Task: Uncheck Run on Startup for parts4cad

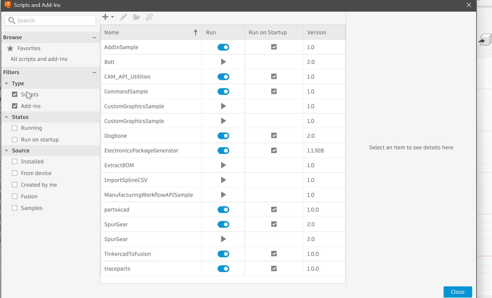Action: 274,209
